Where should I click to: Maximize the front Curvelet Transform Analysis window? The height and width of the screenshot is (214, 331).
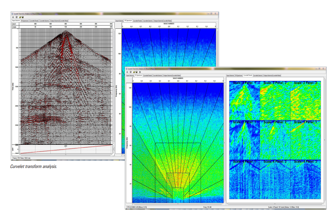pos(319,69)
